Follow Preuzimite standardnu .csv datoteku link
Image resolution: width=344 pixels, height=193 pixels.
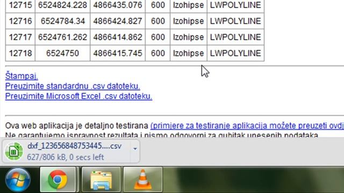pyautogui.click(x=73, y=86)
